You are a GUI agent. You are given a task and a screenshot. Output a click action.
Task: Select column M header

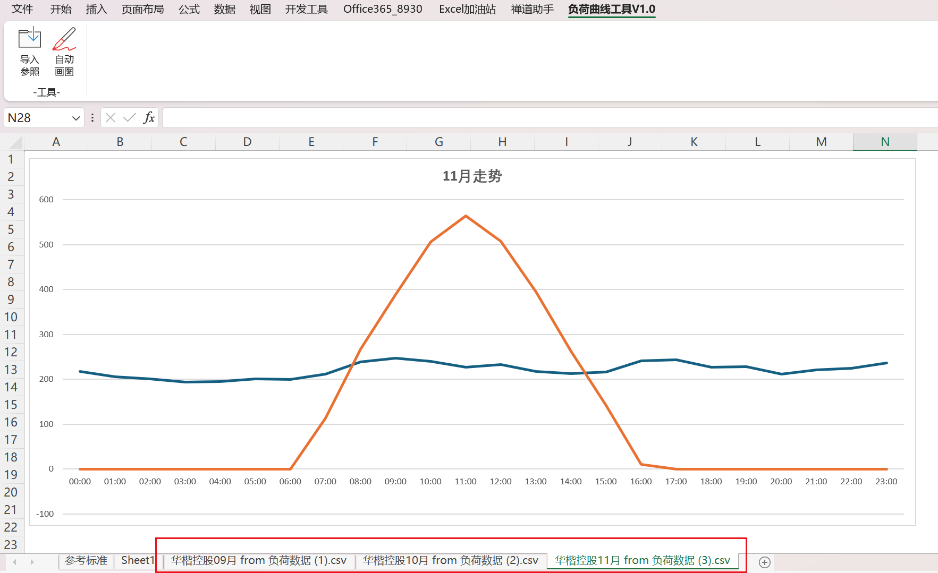coord(822,142)
